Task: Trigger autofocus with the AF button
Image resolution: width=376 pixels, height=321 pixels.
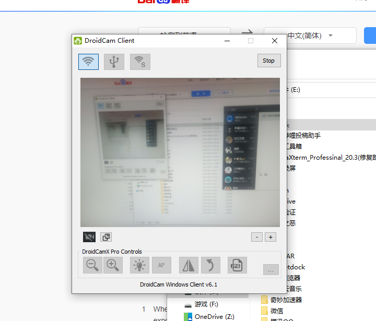Action: click(161, 265)
